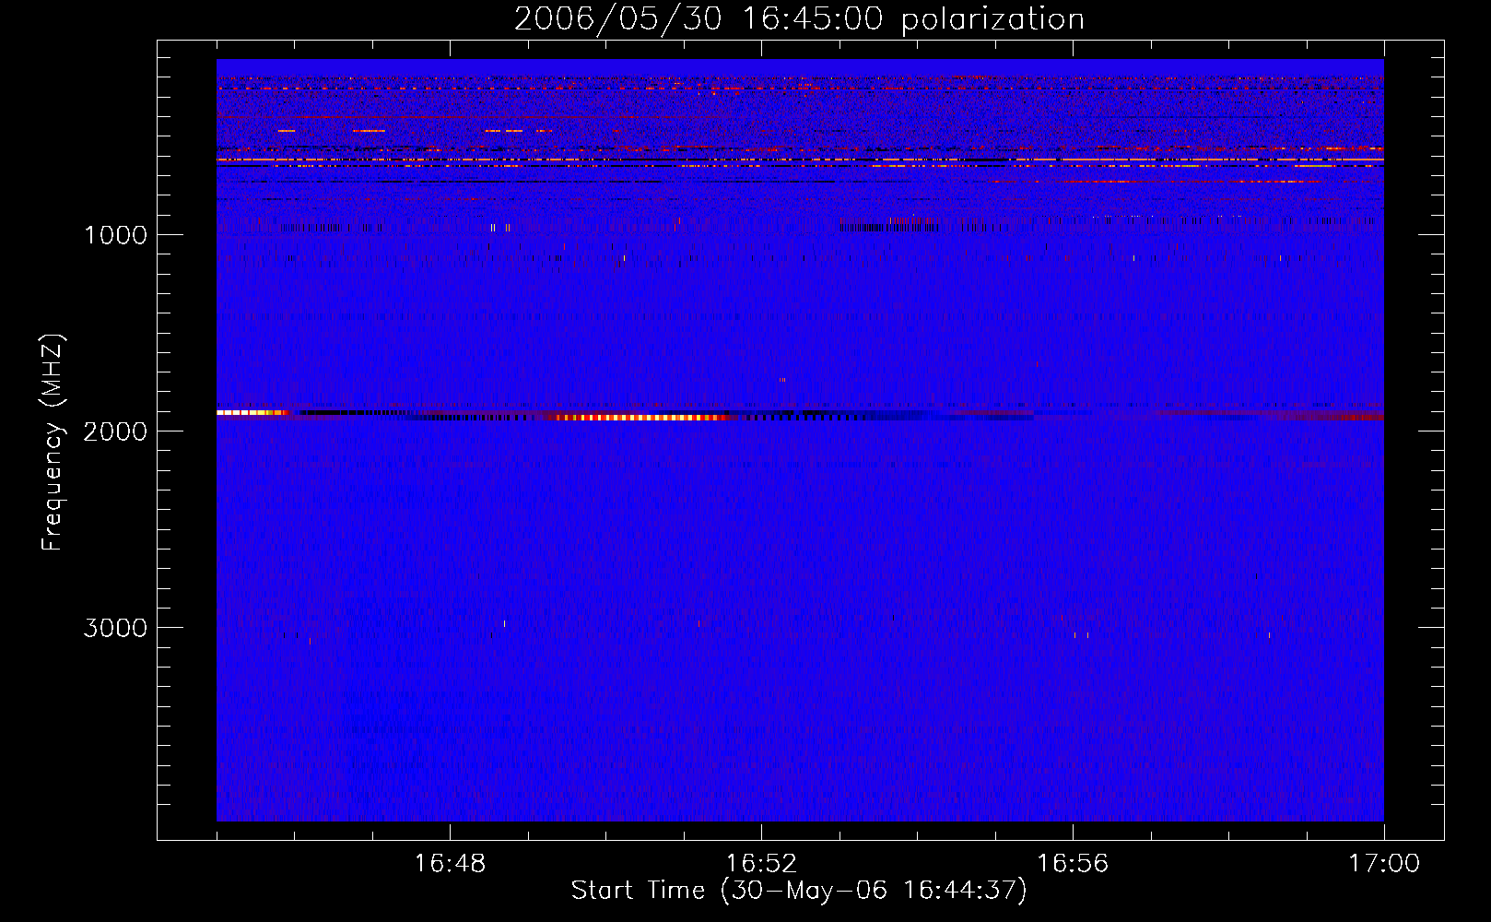Screen dimensions: 1491x922
Task: Click the 'Frequency (MHZ)' axis label
Action: pyautogui.click(x=53, y=443)
